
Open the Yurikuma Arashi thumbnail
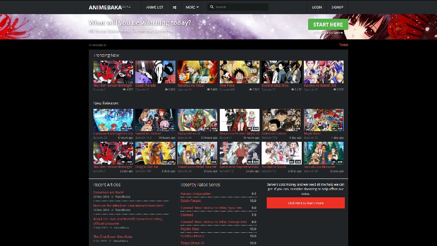[x=282, y=153]
